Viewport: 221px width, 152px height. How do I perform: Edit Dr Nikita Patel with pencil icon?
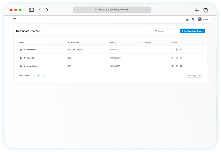point(172,58)
